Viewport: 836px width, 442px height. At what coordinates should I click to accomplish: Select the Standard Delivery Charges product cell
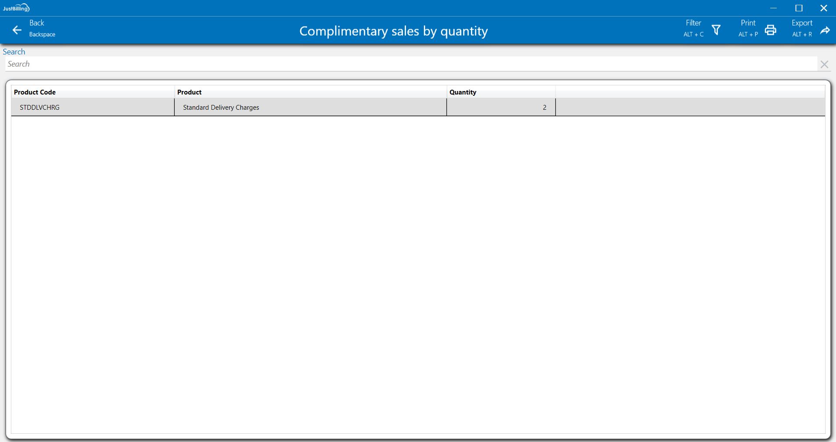pyautogui.click(x=221, y=108)
